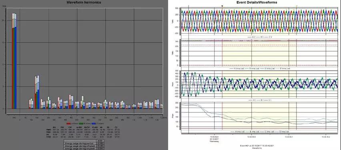Click the black triangle marker above voltage waveforms

click(x=222, y=6)
